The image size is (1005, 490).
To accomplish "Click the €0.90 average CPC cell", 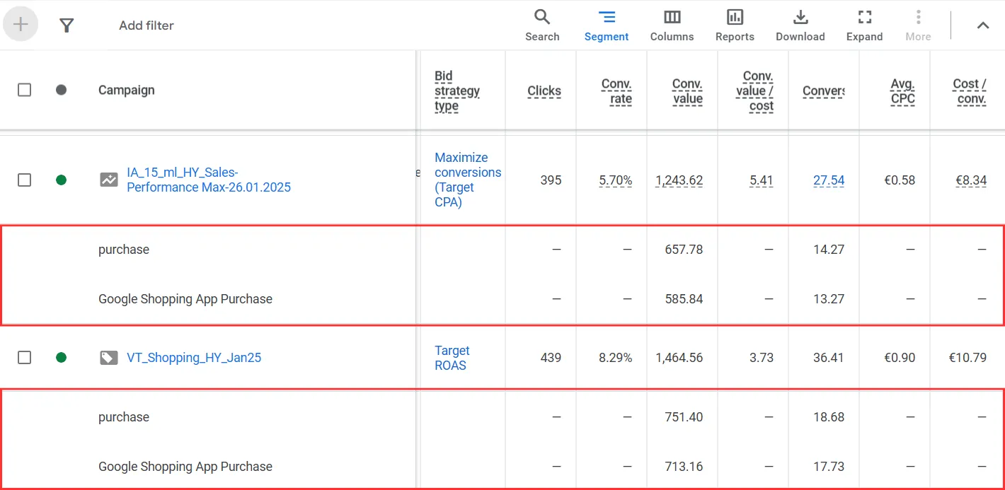I will click(x=900, y=358).
